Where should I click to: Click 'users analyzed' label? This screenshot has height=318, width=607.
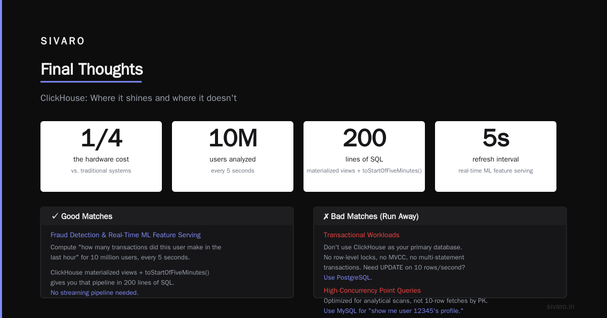point(233,159)
